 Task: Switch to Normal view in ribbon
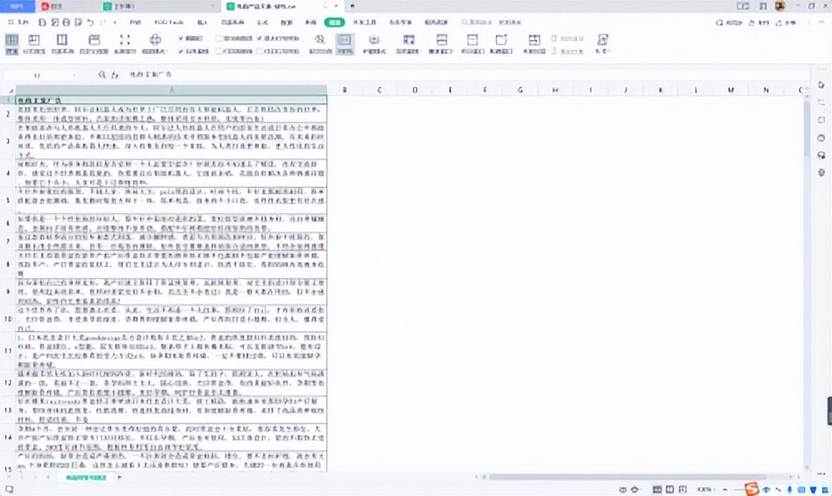click(x=12, y=44)
